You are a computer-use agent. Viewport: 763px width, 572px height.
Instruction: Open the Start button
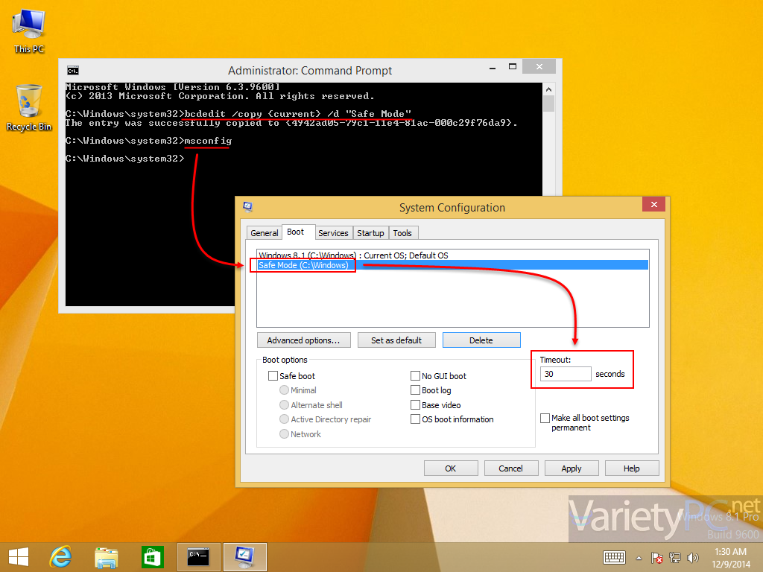[x=17, y=556]
